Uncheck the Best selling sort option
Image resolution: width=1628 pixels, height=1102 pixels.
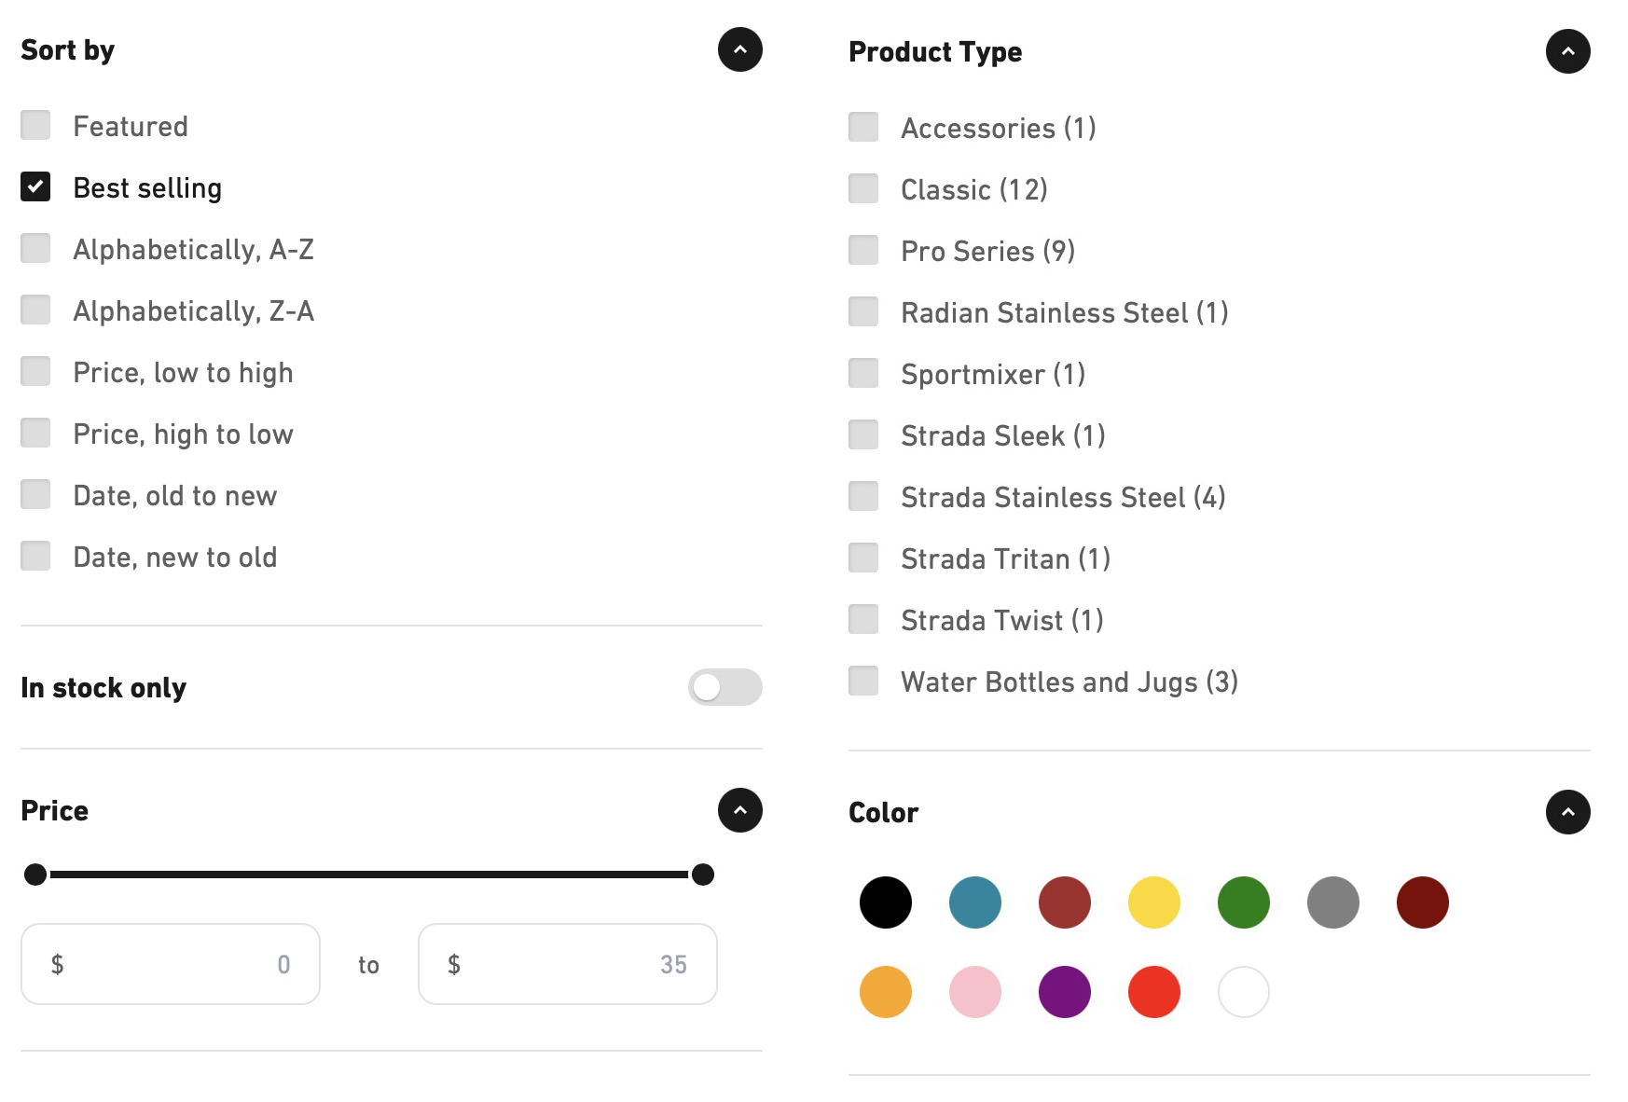35,186
